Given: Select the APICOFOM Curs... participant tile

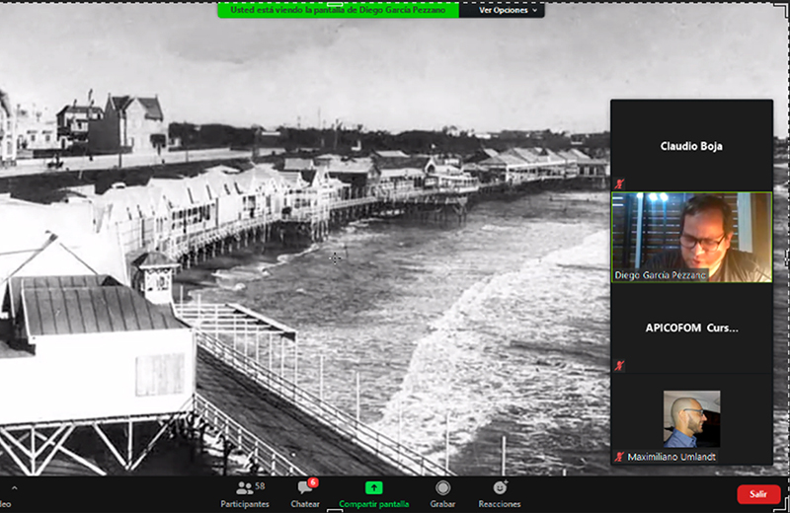Looking at the screenshot, I should pyautogui.click(x=691, y=328).
